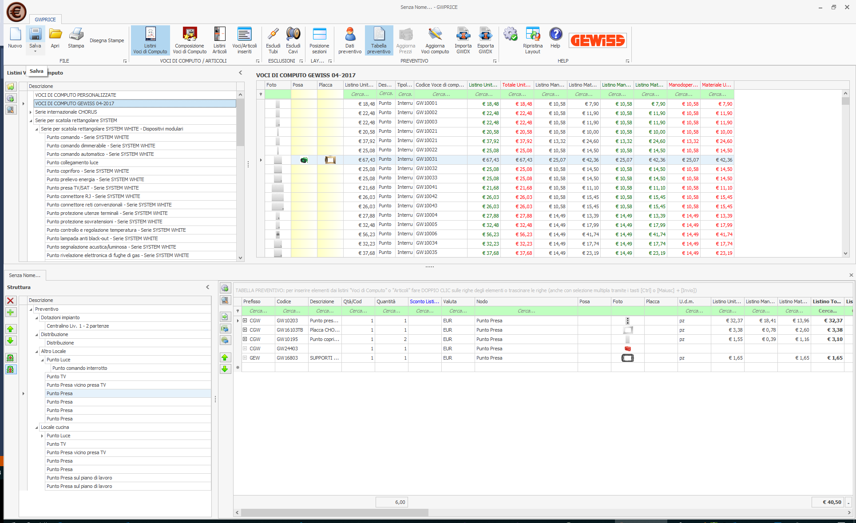Collapse Dotazioni impianto node

tap(36, 318)
